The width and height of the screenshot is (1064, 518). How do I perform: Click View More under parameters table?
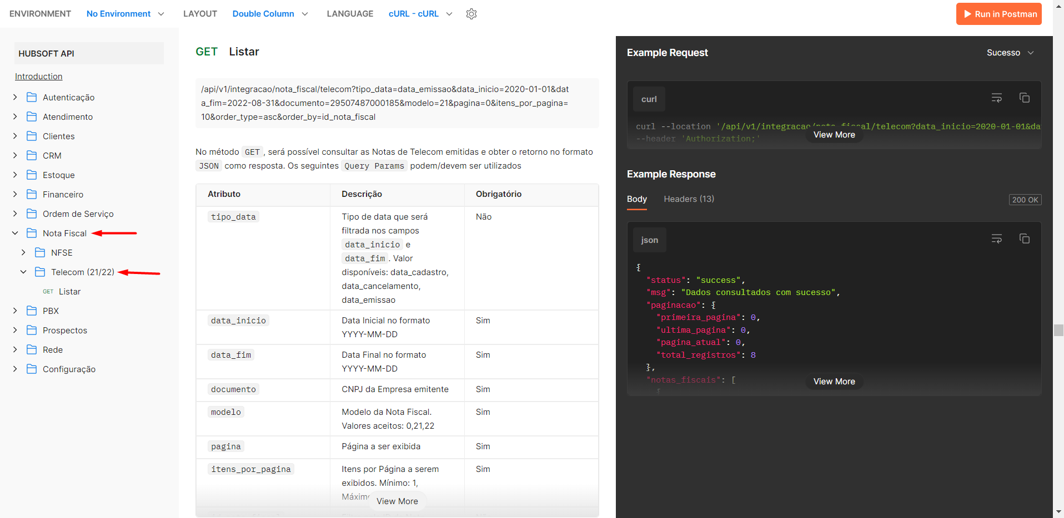(397, 501)
